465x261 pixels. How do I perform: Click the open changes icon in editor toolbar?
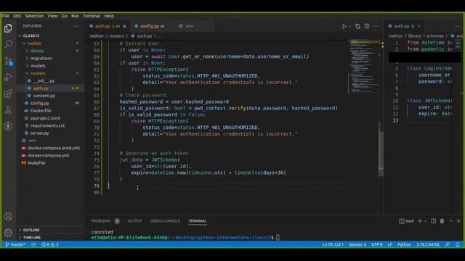[x=357, y=26]
